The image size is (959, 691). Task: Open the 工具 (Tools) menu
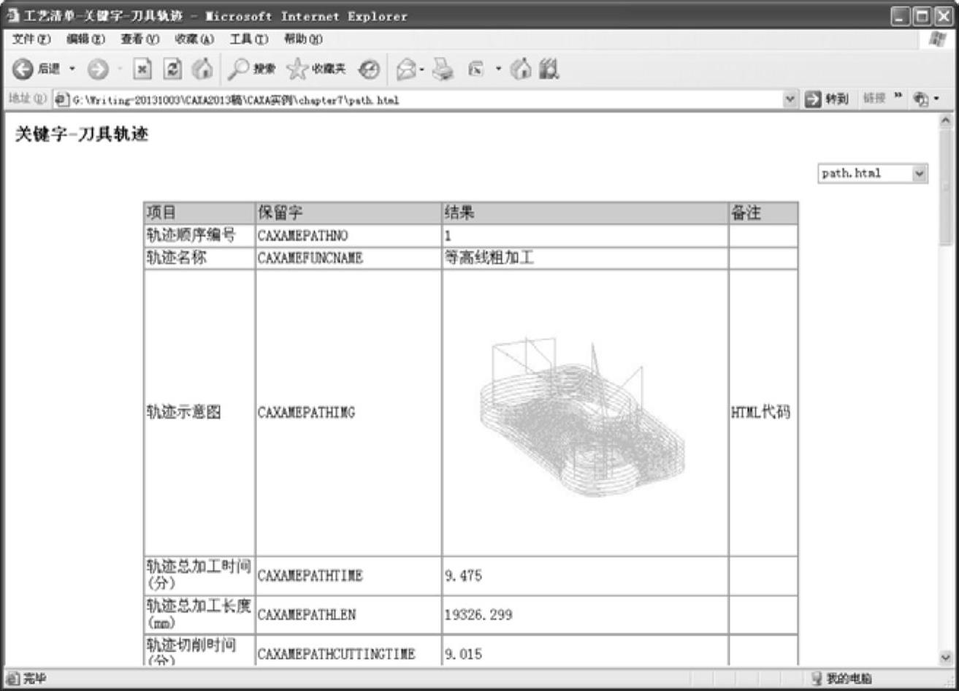248,38
